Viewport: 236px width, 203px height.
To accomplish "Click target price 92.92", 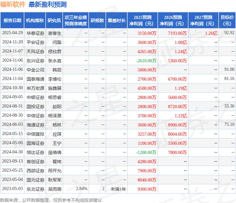I will [x=229, y=33].
